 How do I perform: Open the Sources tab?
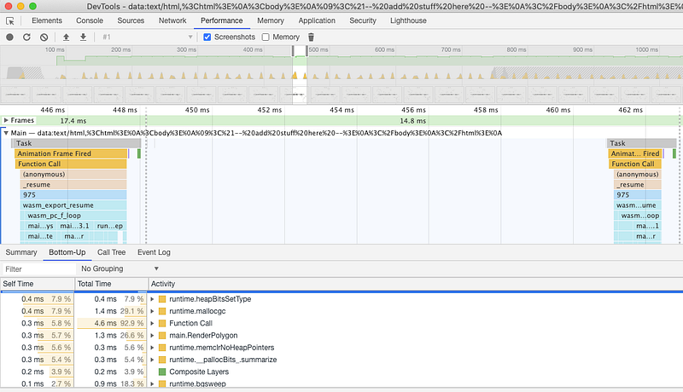(131, 20)
